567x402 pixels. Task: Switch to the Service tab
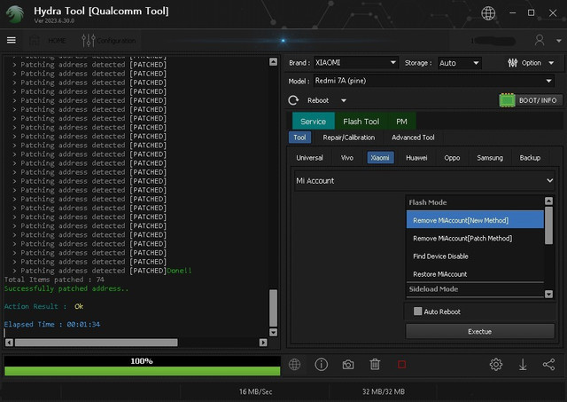pyautogui.click(x=313, y=122)
